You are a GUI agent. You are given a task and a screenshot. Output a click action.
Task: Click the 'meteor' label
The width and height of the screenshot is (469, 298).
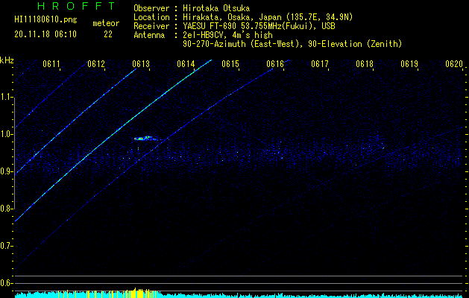click(x=106, y=24)
